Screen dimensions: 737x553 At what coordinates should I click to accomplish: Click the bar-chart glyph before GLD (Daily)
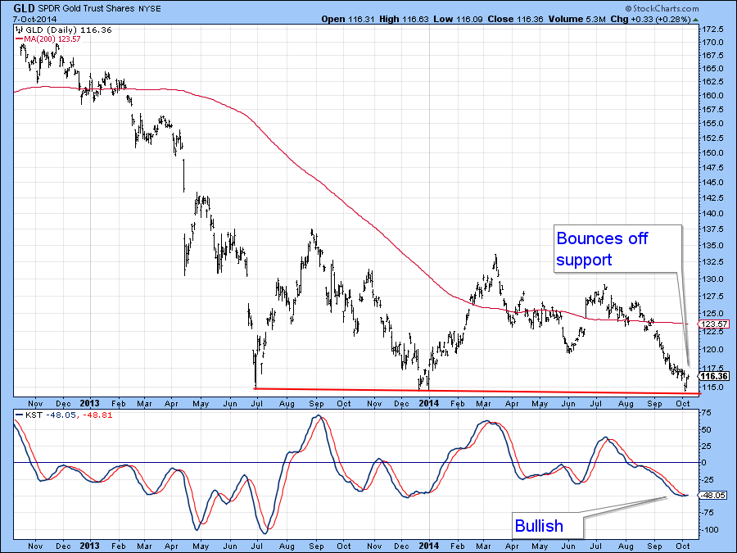[20, 30]
